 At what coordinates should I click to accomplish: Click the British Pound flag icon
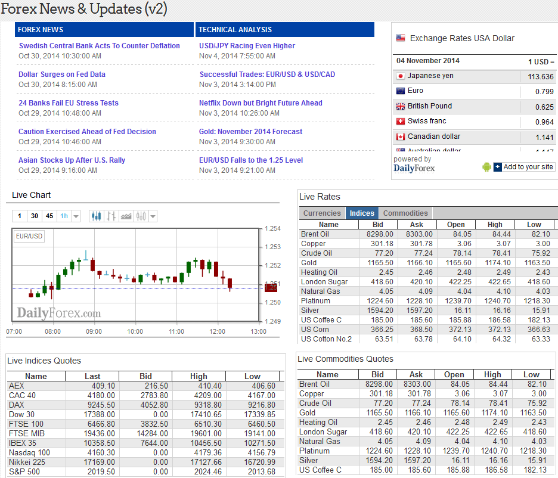[x=401, y=106]
